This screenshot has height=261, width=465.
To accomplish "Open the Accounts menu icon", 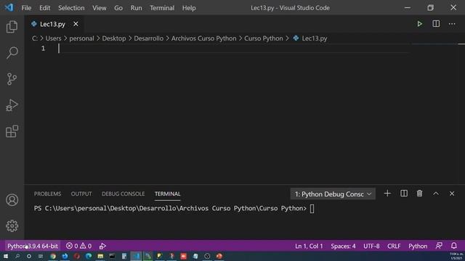I will pyautogui.click(x=12, y=200).
